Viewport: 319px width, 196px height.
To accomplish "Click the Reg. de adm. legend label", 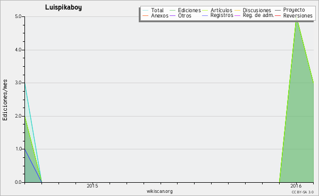I will click(258, 15).
